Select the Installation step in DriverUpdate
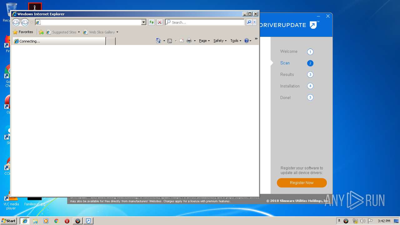This screenshot has width=400, height=225. point(290,86)
